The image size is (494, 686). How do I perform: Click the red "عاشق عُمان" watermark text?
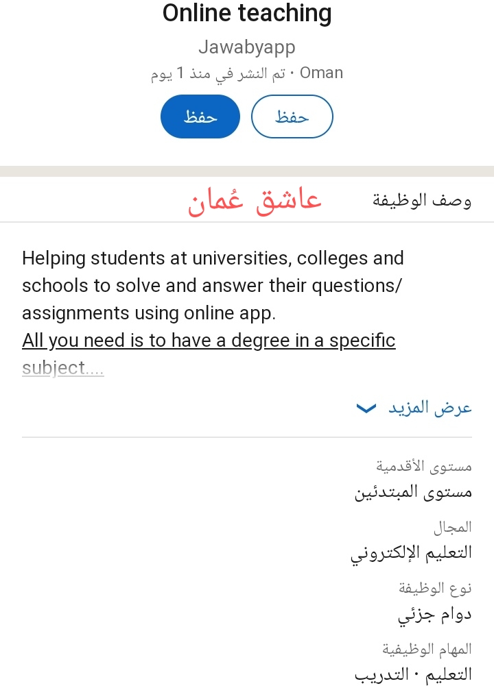255,201
